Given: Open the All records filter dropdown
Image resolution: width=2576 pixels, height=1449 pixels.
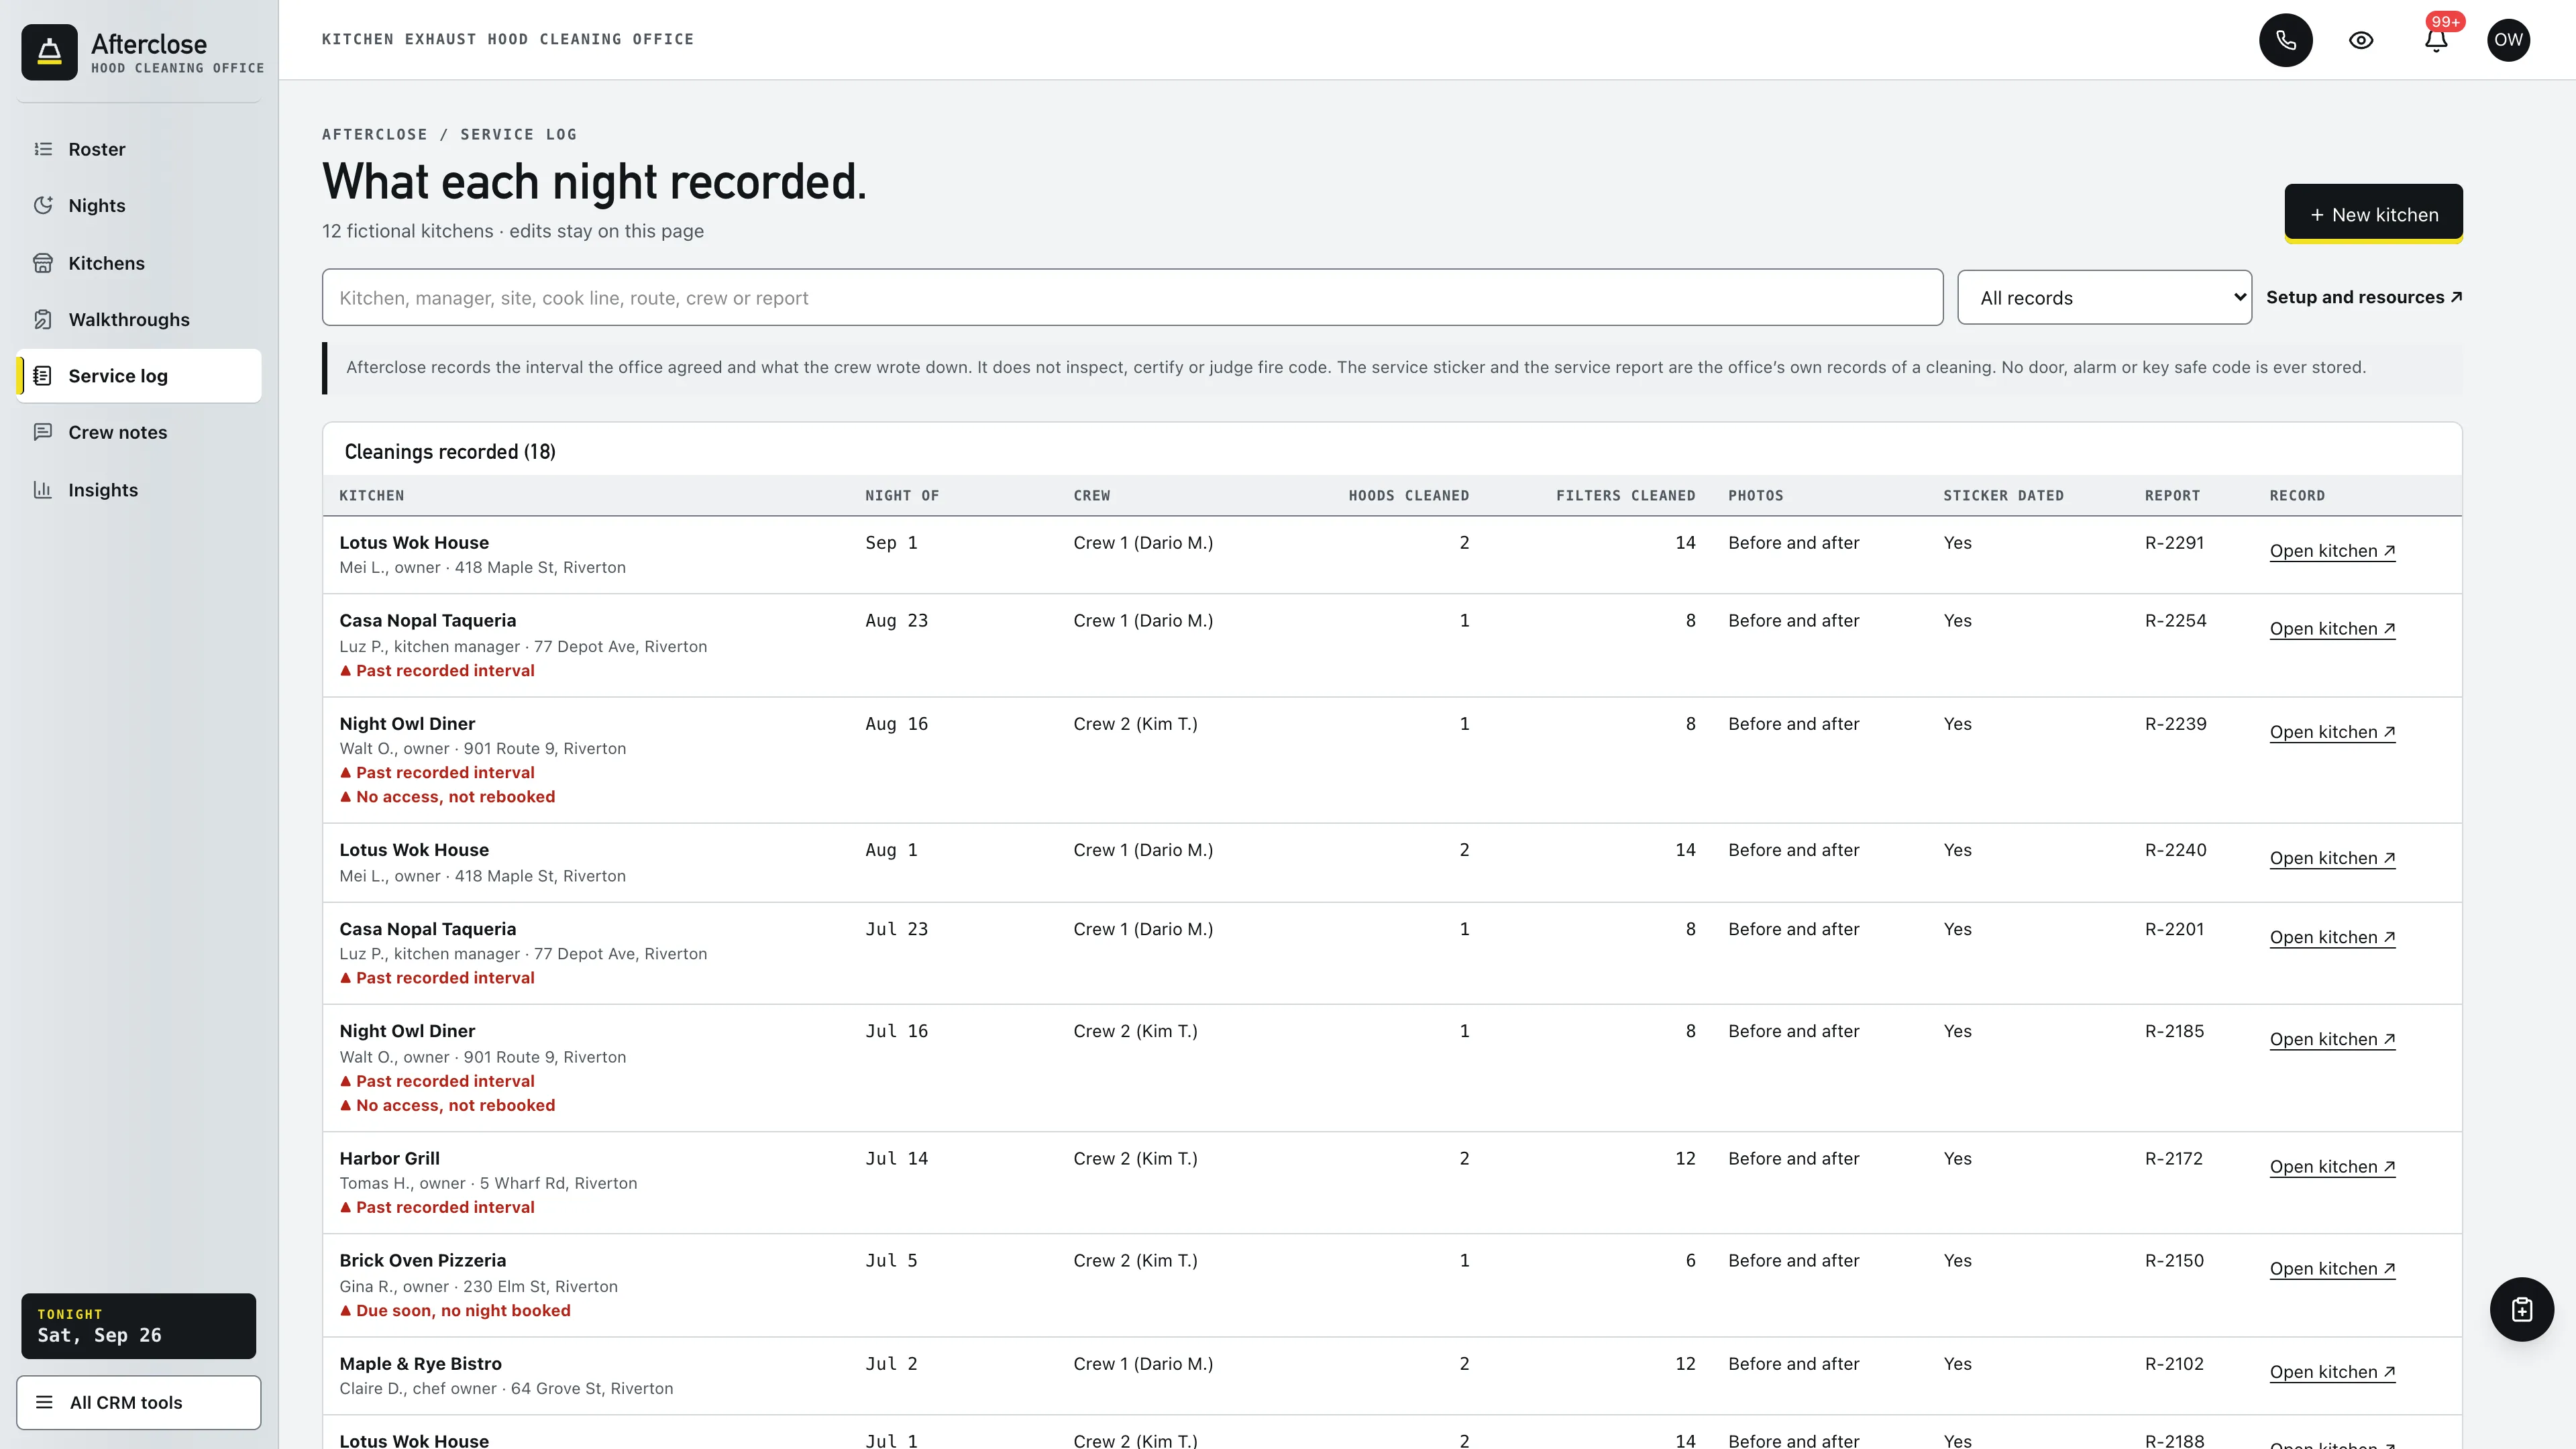Looking at the screenshot, I should [x=2104, y=297].
